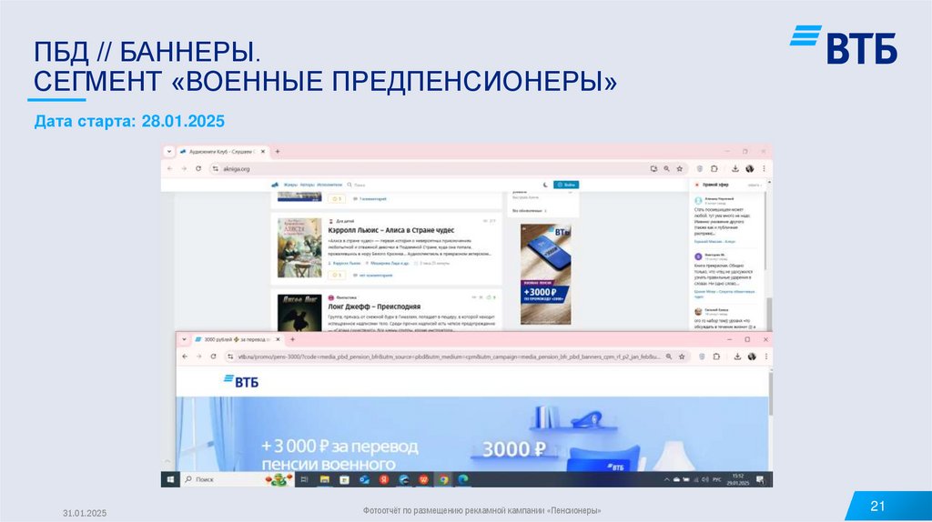Open Лонг Джефф – Преисподняя title link
Screen dimensions: 932x522
pos(374,306)
